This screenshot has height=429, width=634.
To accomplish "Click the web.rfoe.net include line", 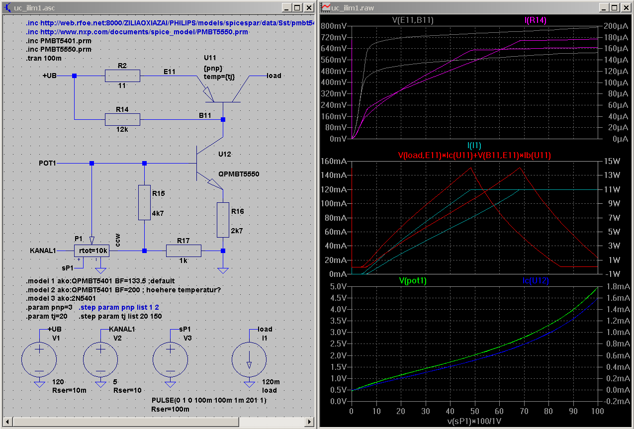I will click(170, 23).
